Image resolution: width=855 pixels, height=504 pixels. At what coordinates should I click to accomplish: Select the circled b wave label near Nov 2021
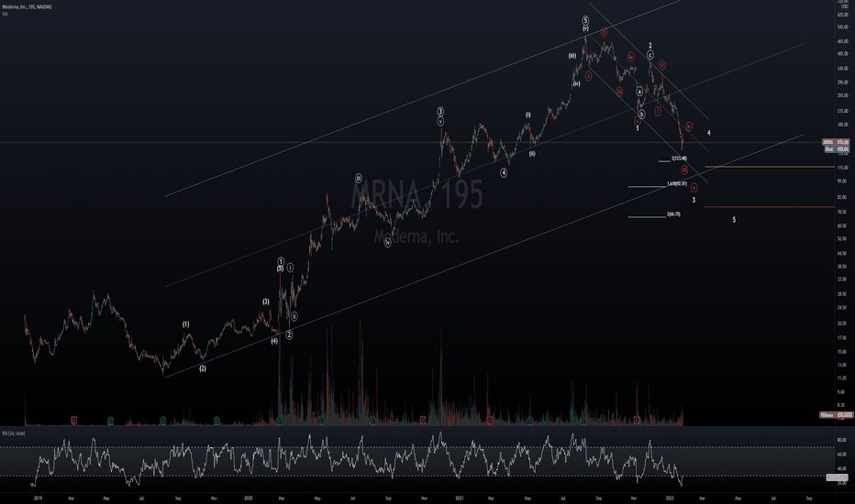point(642,115)
